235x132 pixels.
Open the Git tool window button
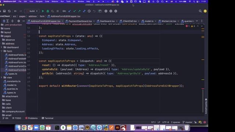coord(6,118)
